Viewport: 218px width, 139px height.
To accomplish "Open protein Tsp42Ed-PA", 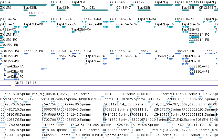I will tap(82, 51).
